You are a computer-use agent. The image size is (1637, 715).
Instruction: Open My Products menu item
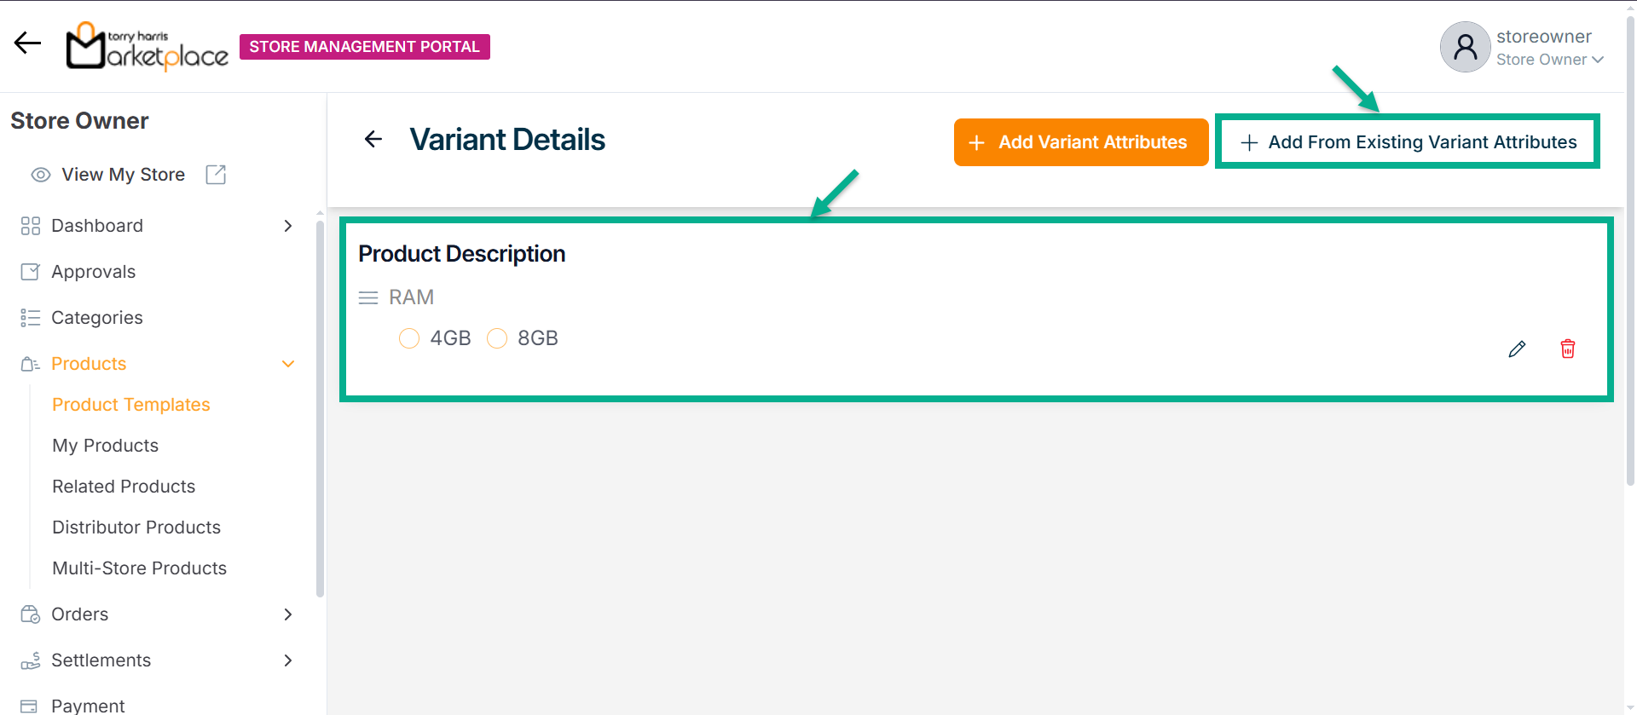[106, 446]
